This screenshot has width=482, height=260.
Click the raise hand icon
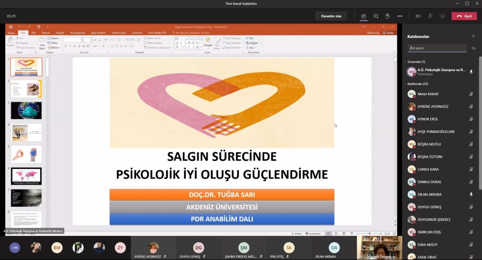(x=388, y=16)
